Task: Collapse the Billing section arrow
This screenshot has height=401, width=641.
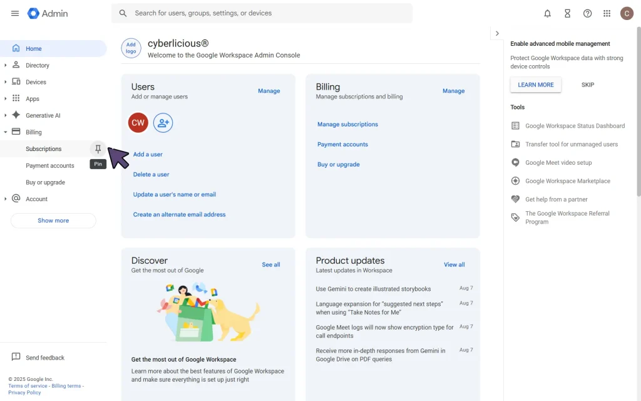Action: 5,132
